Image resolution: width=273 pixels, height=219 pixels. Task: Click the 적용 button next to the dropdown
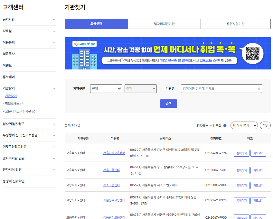[265, 125]
